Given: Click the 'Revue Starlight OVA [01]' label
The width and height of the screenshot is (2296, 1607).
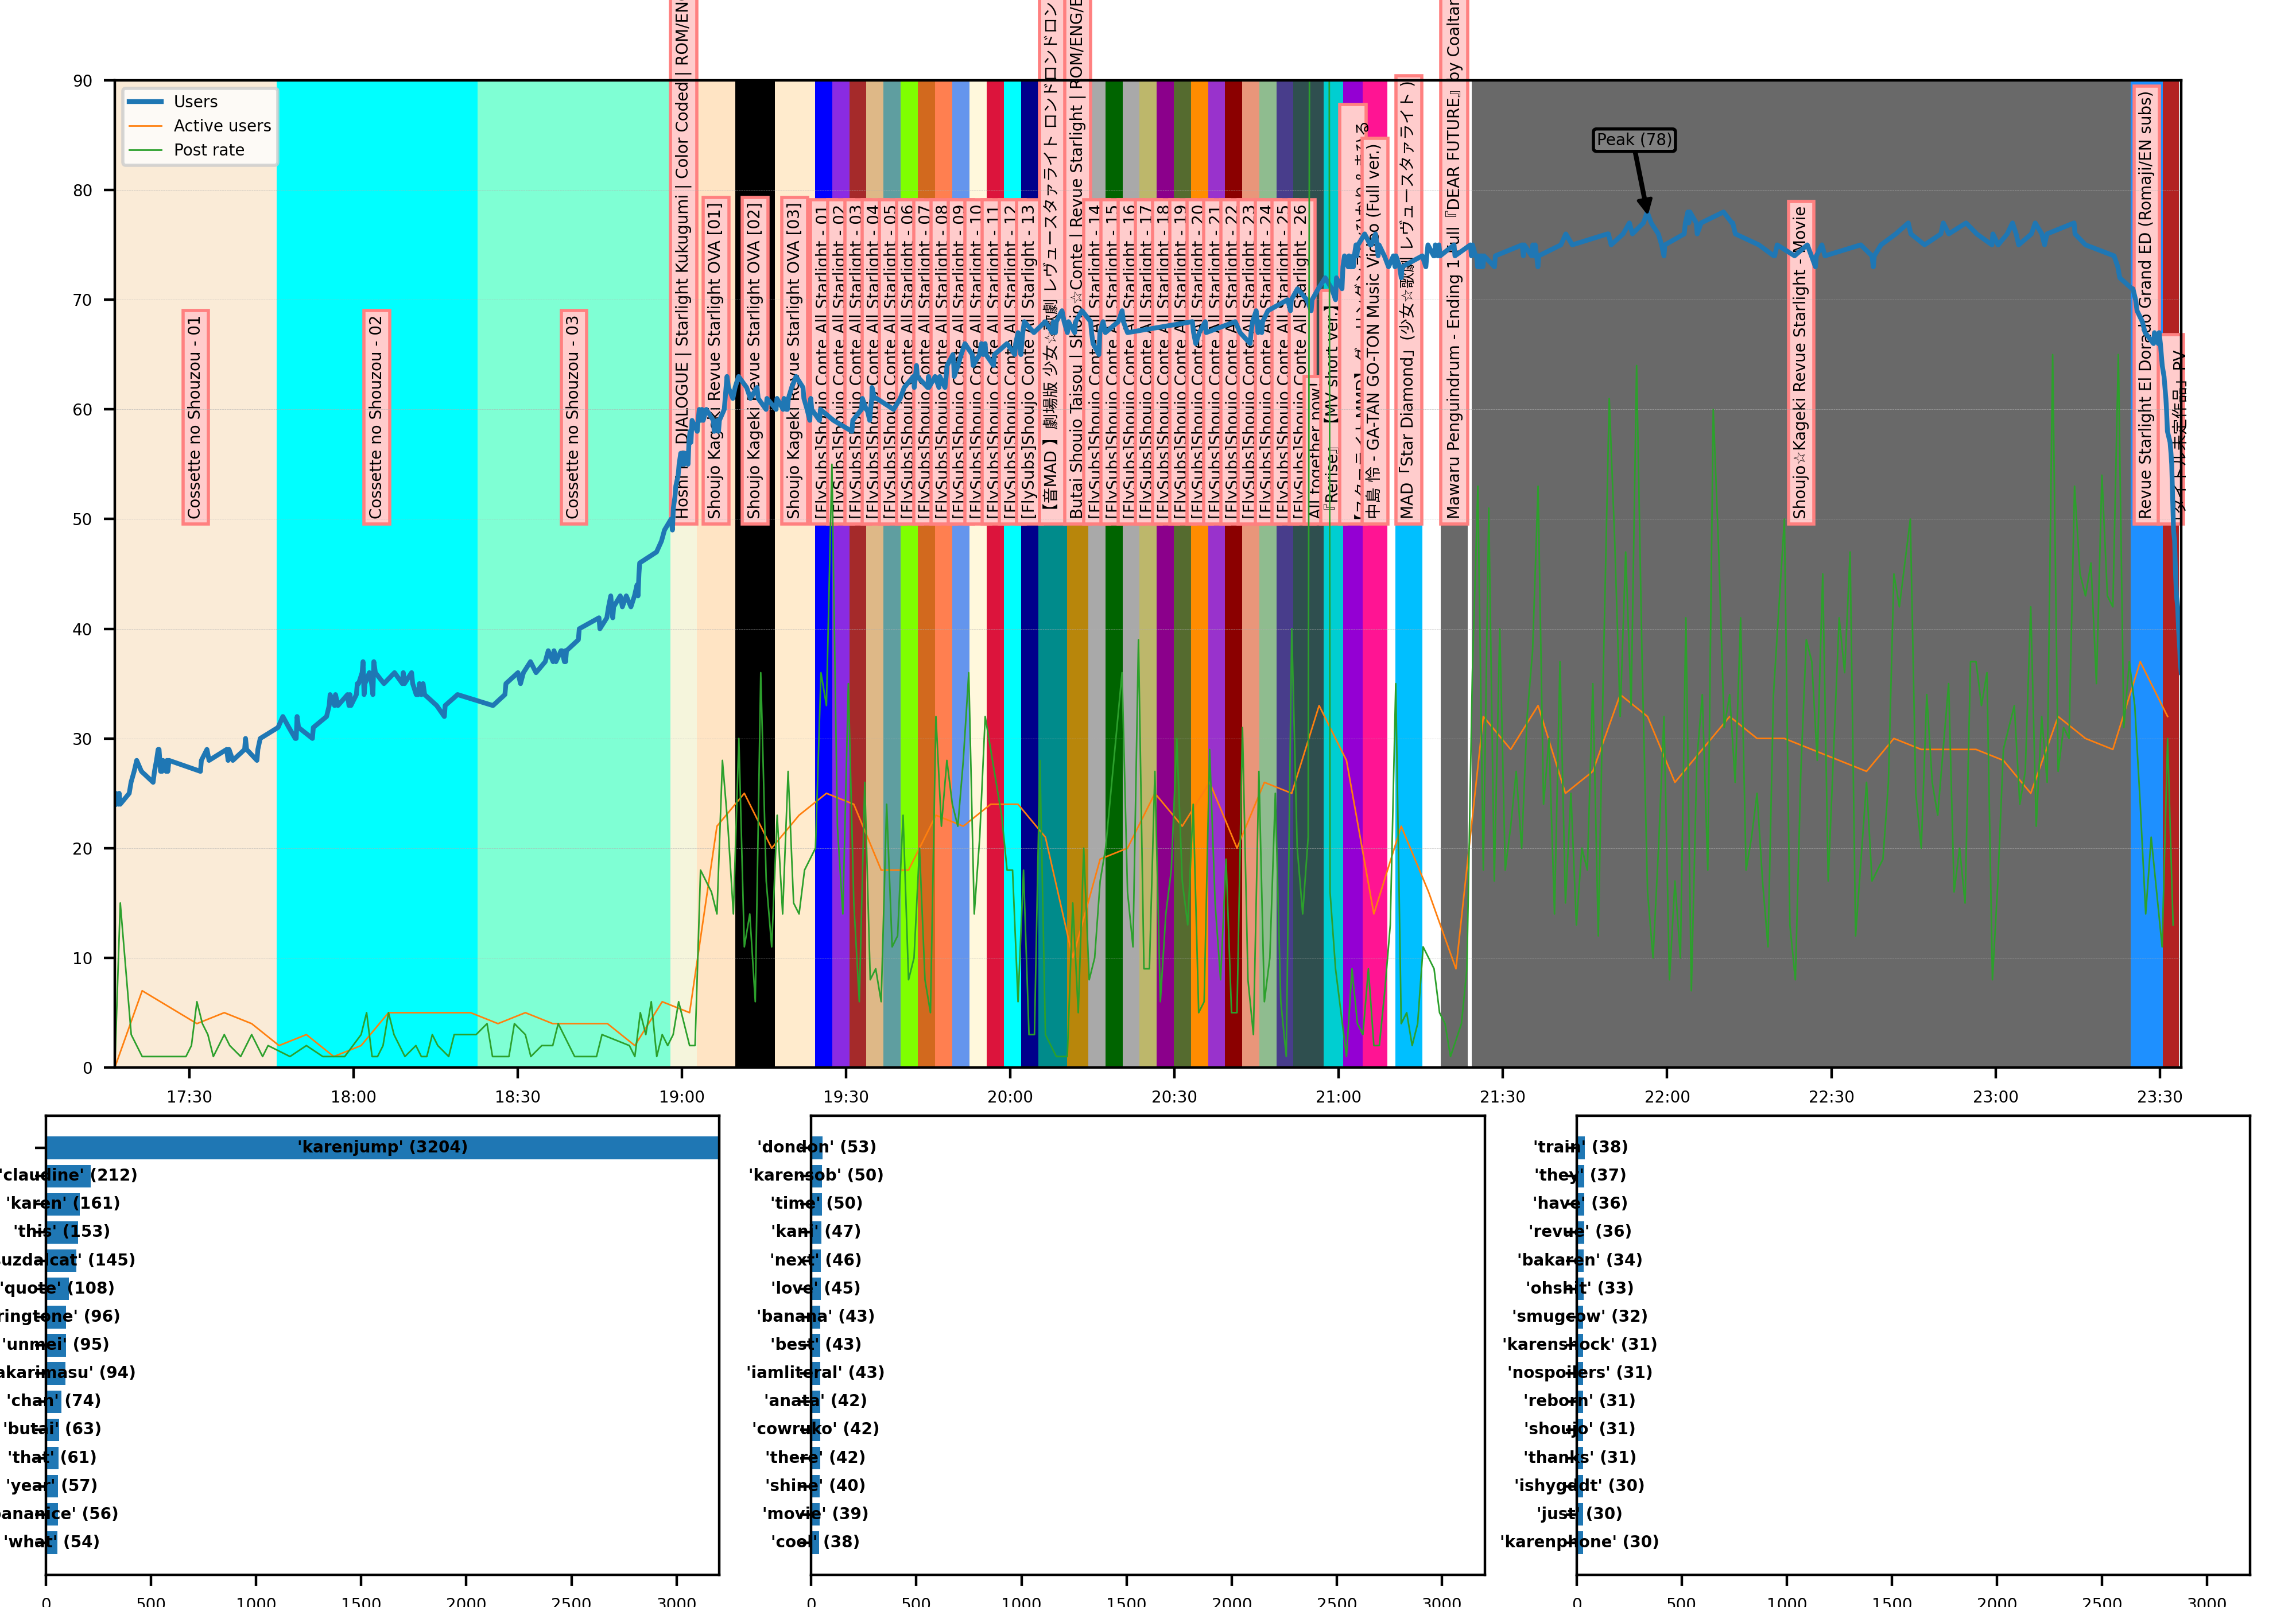Looking at the screenshot, I should pyautogui.click(x=715, y=360).
